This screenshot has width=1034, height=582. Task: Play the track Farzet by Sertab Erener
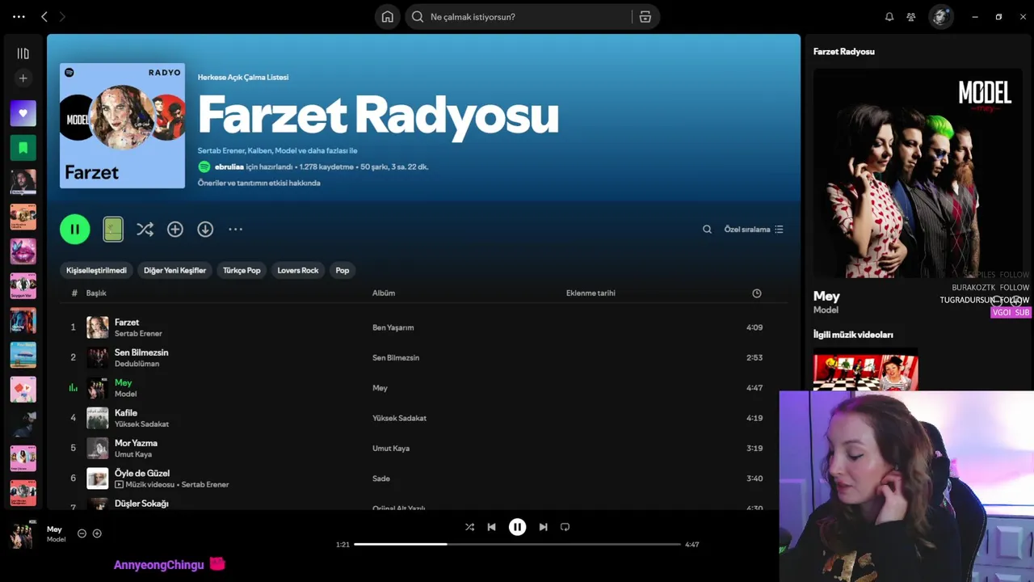(127, 322)
